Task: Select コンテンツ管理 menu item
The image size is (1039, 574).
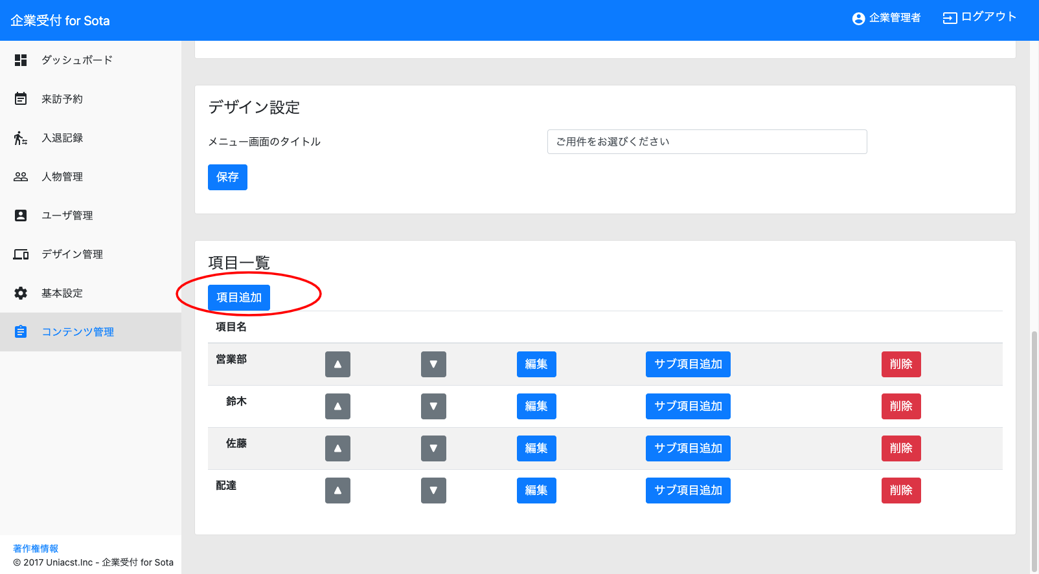Action: (x=91, y=332)
